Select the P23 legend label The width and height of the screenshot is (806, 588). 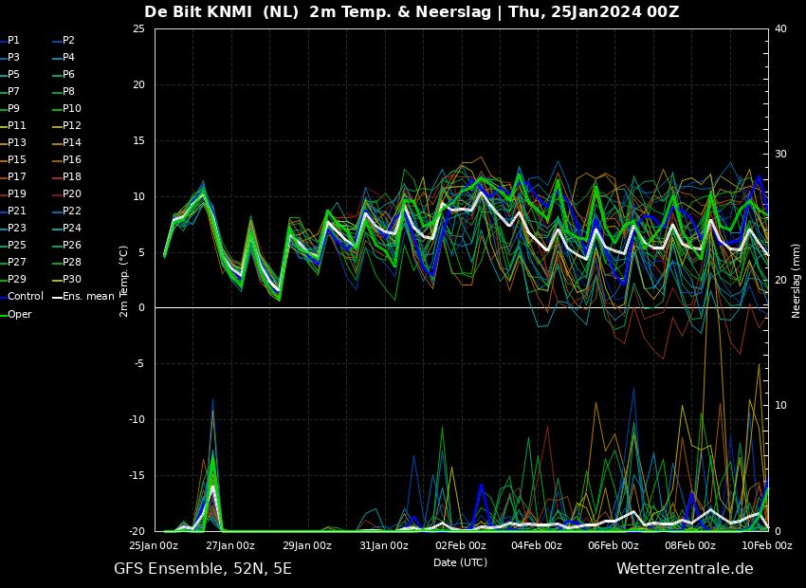tap(17, 229)
